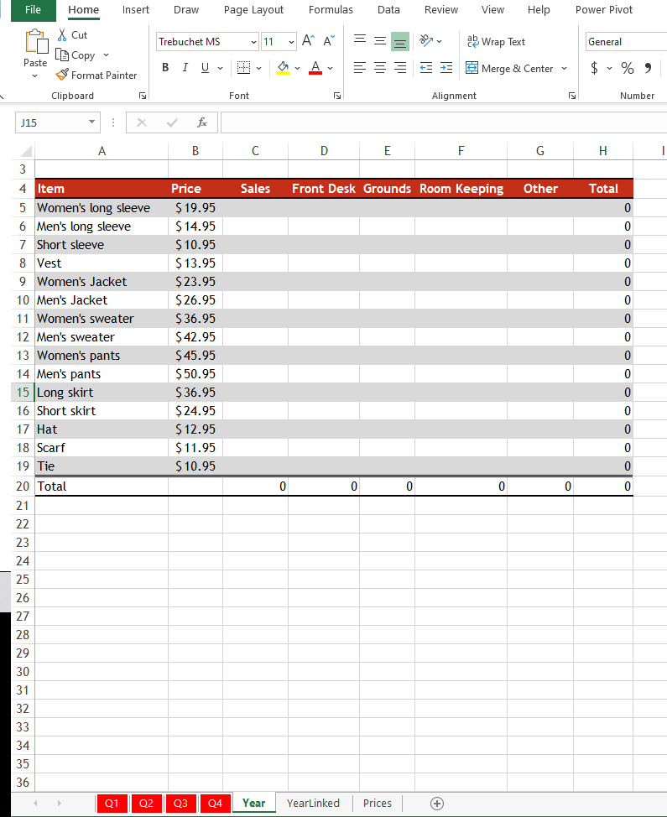Open the Prices worksheet tab

(x=378, y=803)
